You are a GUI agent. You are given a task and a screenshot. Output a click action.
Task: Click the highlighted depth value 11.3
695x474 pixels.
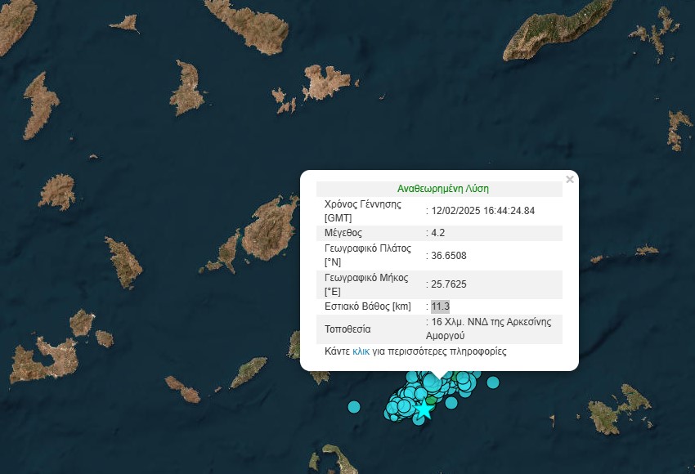click(440, 306)
